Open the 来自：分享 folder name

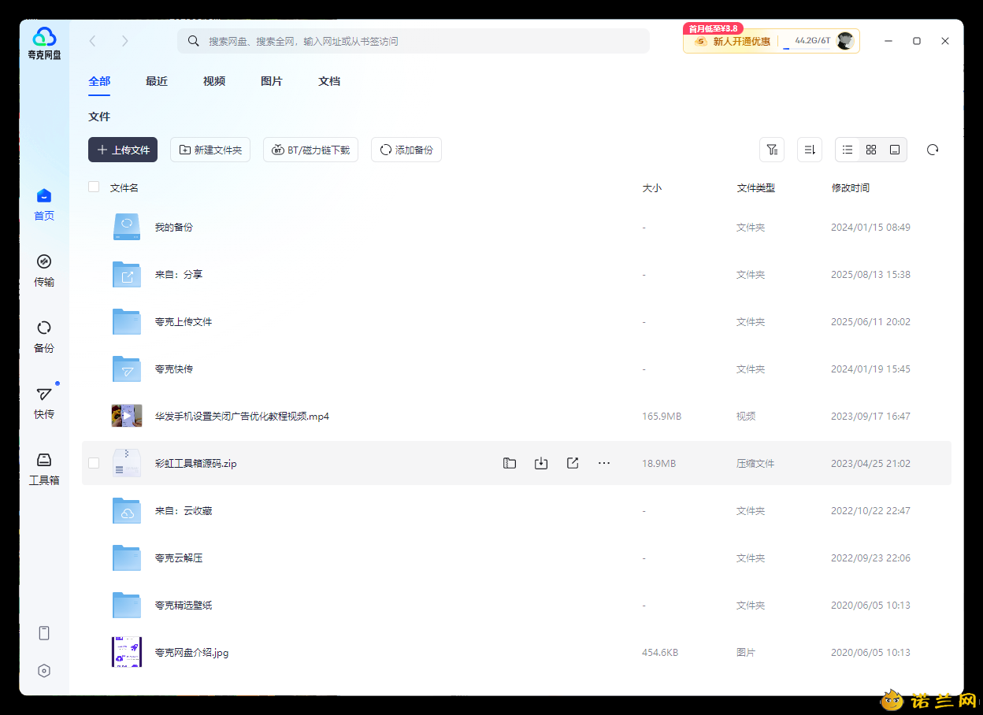tap(179, 274)
